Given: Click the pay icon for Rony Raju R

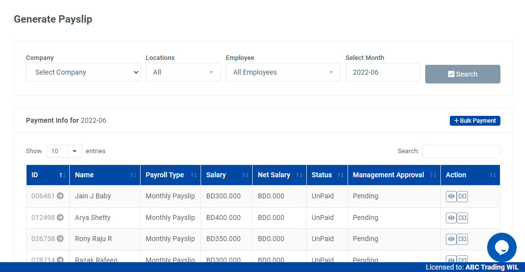Looking at the screenshot, I should click(x=462, y=239).
